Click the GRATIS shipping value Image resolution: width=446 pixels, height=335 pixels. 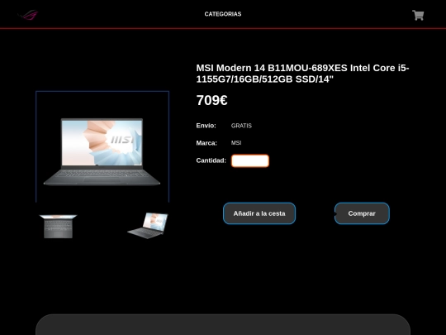[241, 126]
